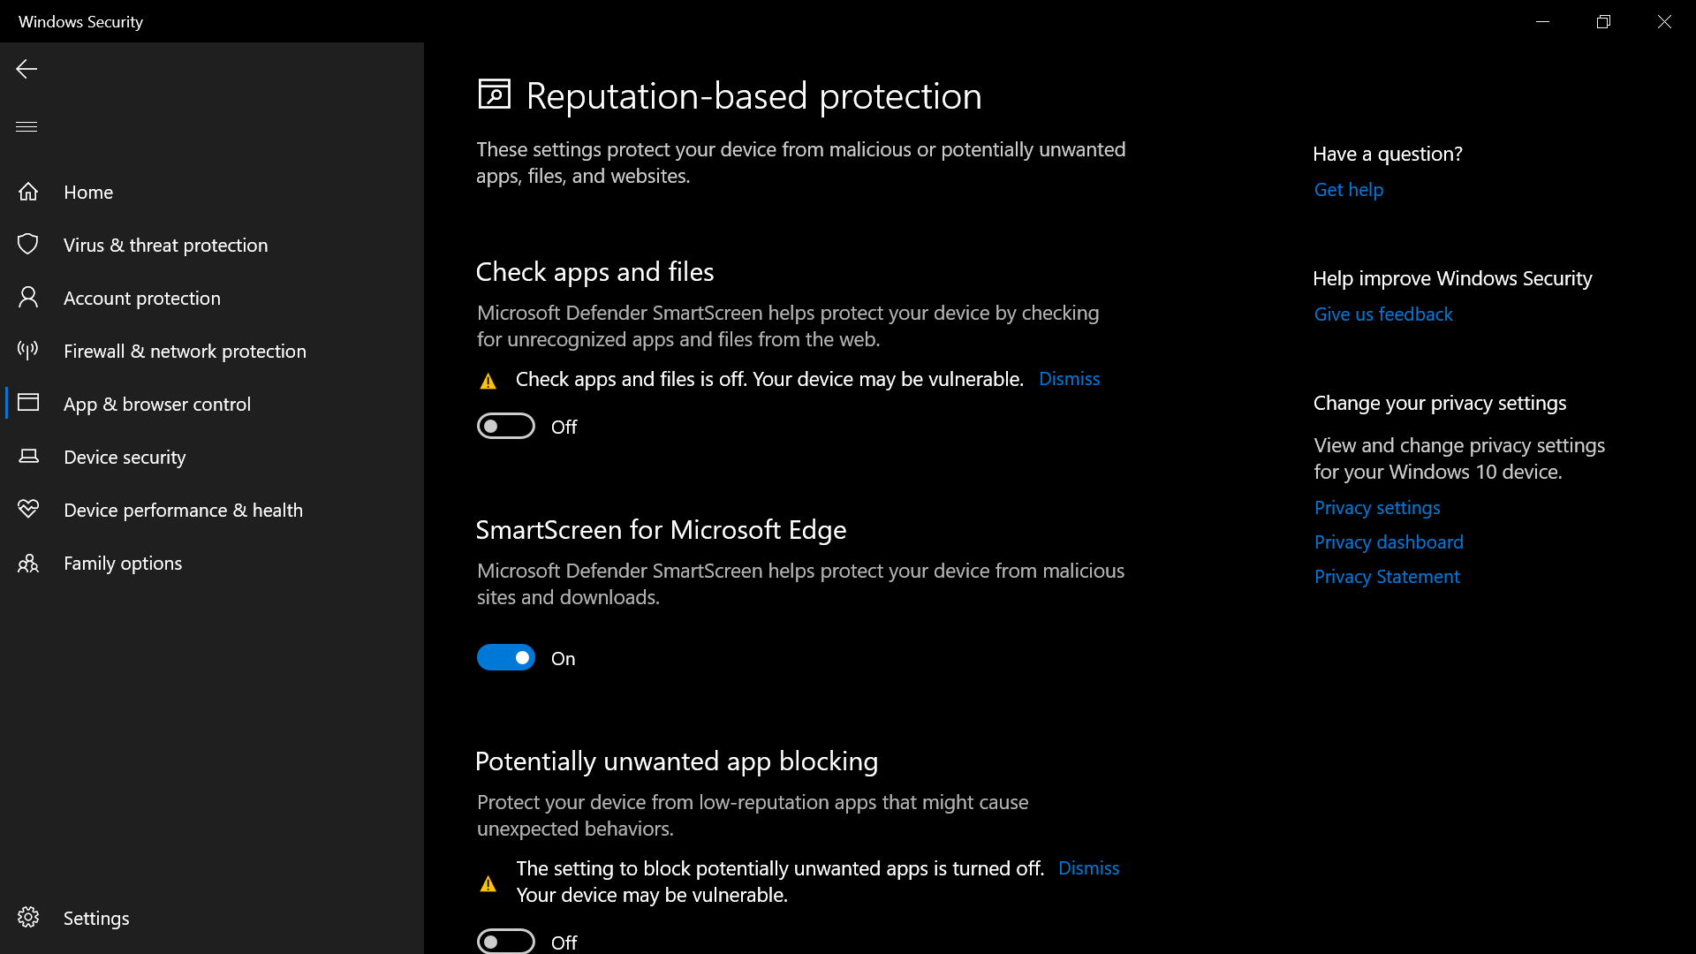Open the Get help link
This screenshot has width=1696, height=954.
coord(1348,190)
